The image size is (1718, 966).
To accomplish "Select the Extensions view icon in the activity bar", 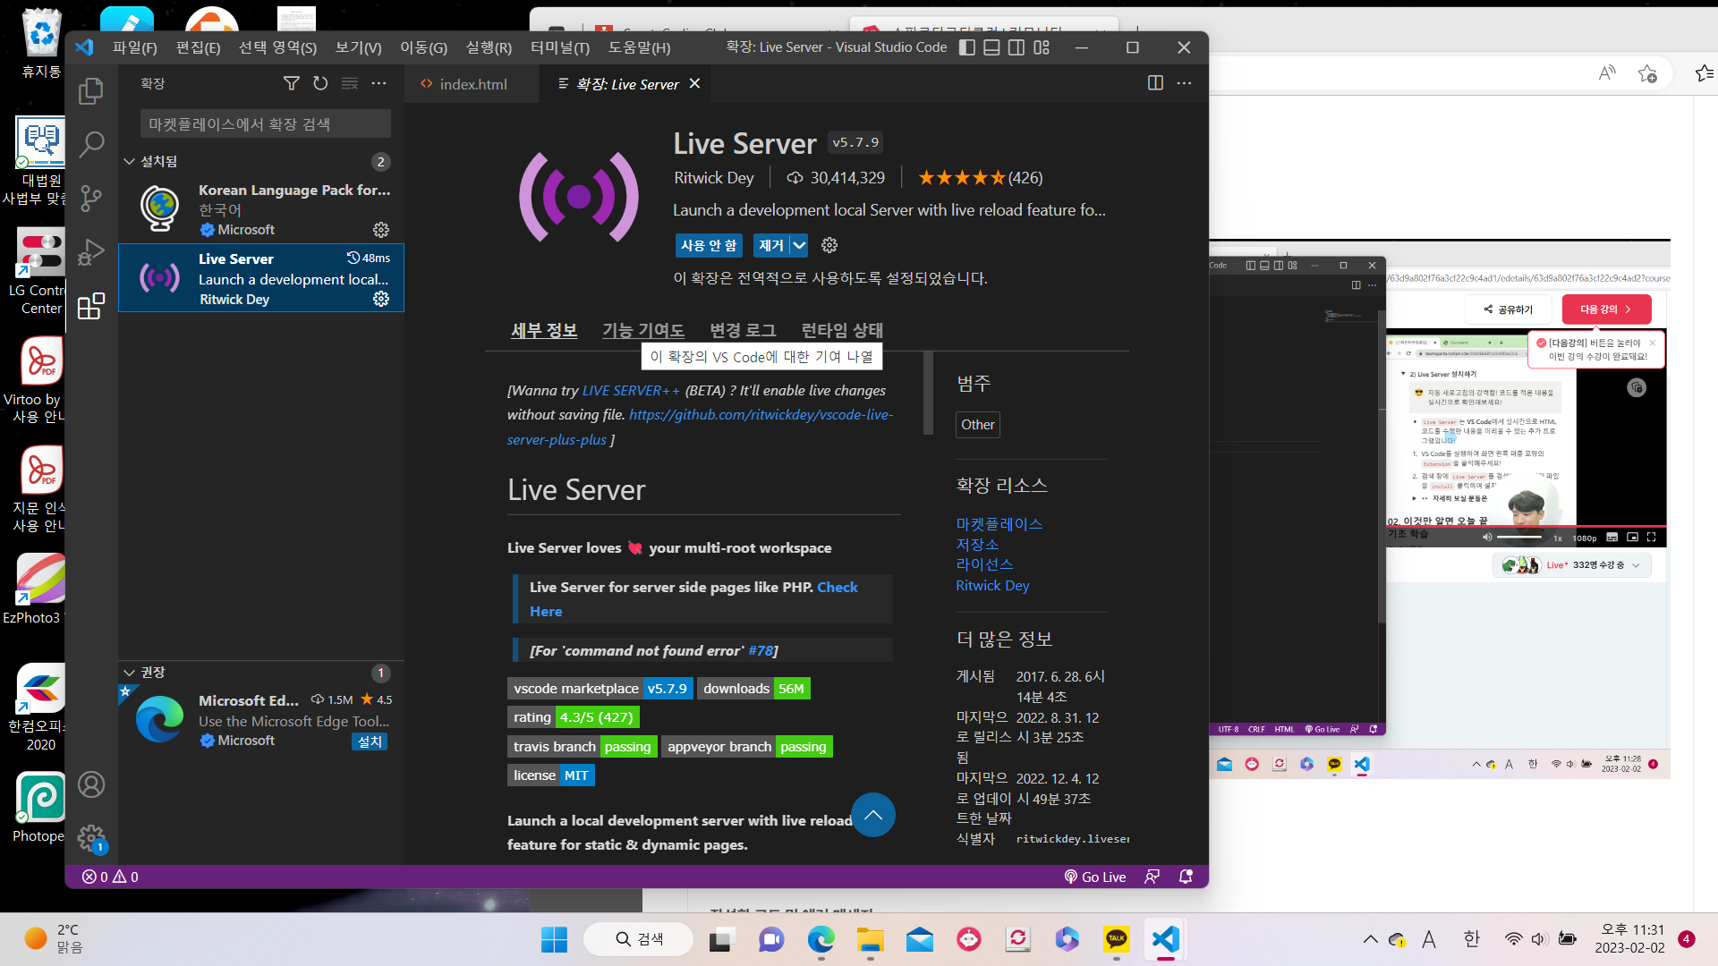I will [91, 306].
